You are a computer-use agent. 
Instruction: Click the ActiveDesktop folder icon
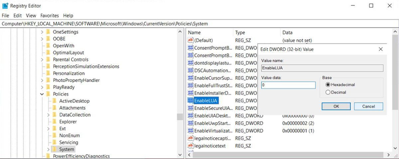54,101
